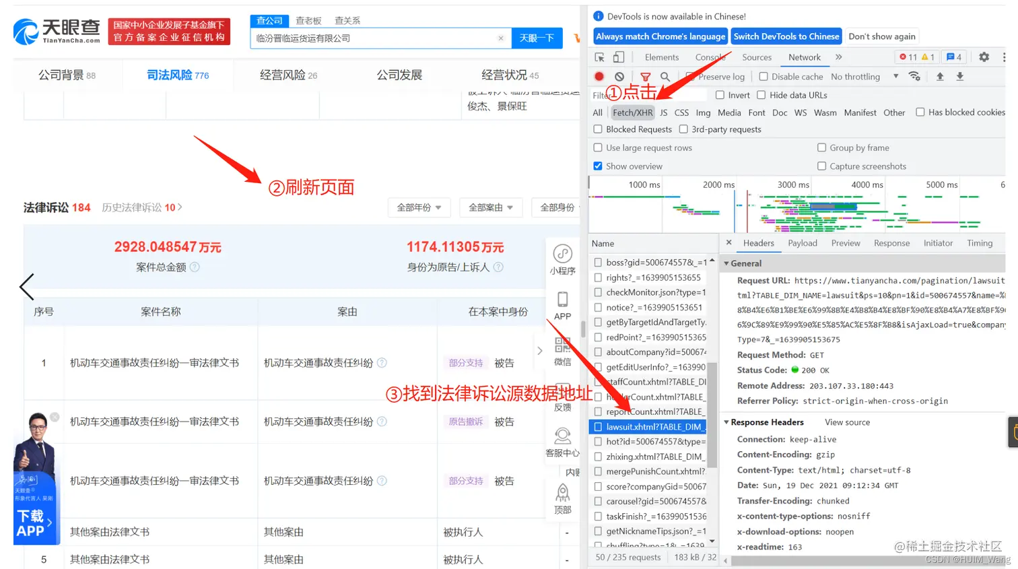Image resolution: width=1018 pixels, height=569 pixels.
Task: Open the 全部年份 year filter dropdown
Action: [419, 207]
